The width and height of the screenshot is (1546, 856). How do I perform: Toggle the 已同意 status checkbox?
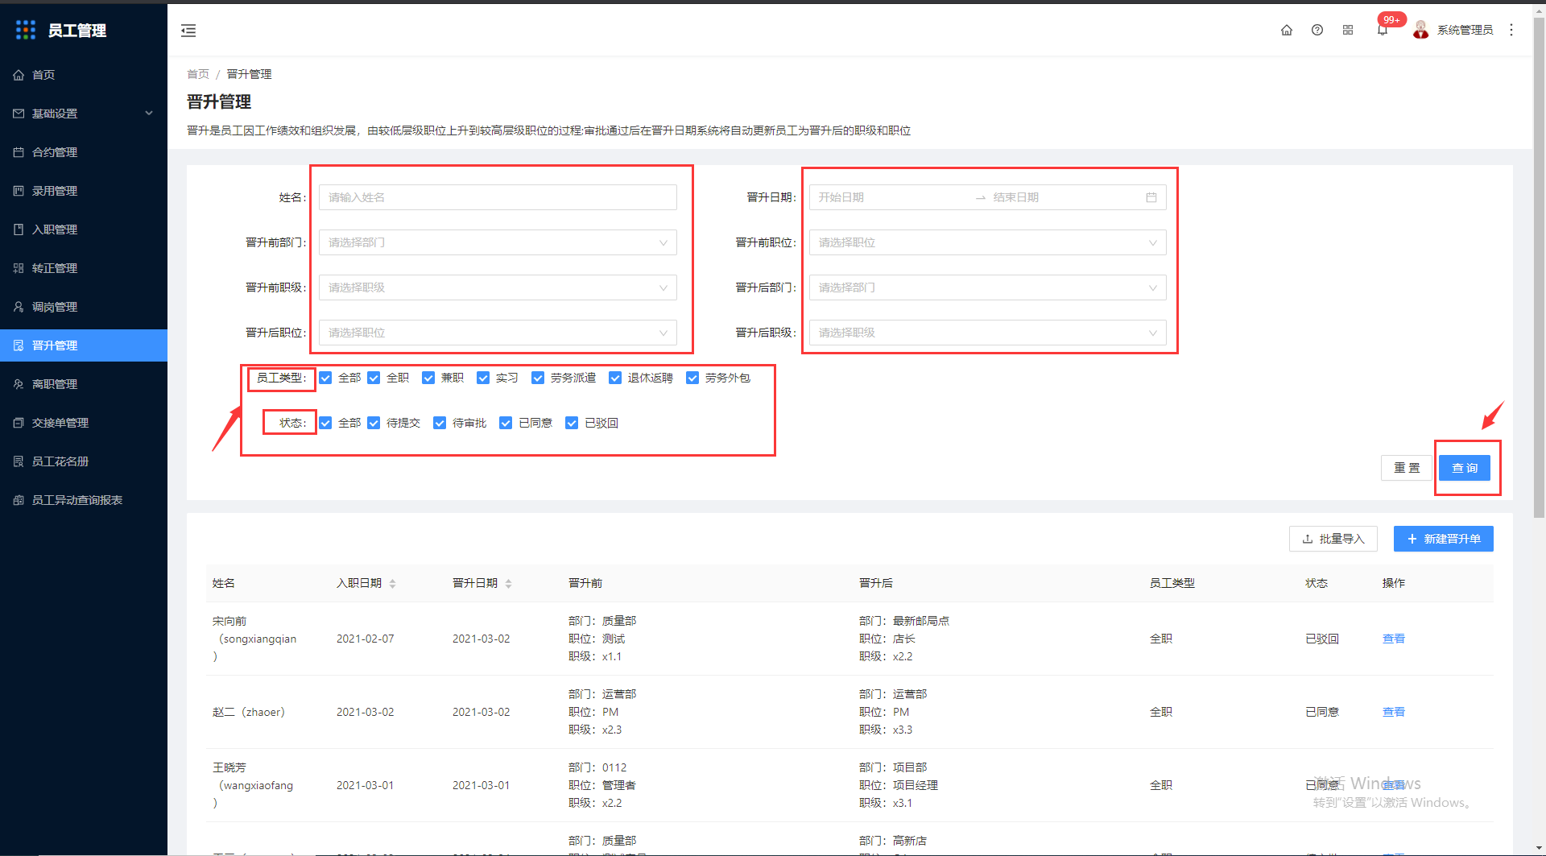click(506, 423)
